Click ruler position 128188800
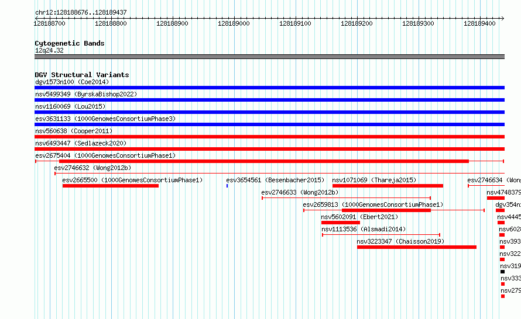Screen dimensions: 521x319 (x=111, y=23)
